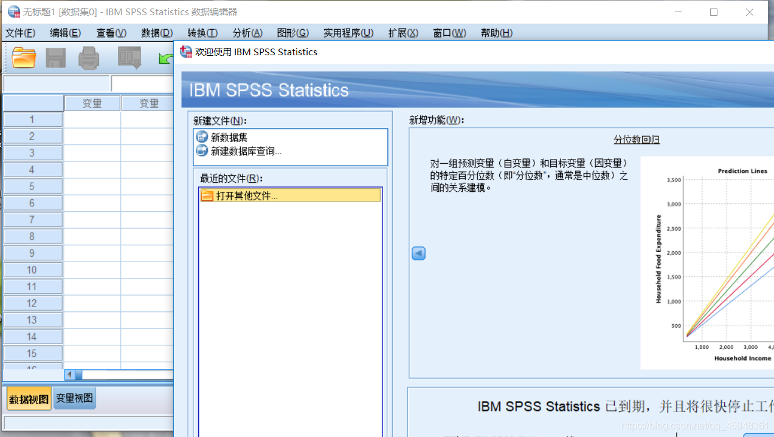Open the 文件(F) menu
The height and width of the screenshot is (437, 774).
click(x=20, y=33)
